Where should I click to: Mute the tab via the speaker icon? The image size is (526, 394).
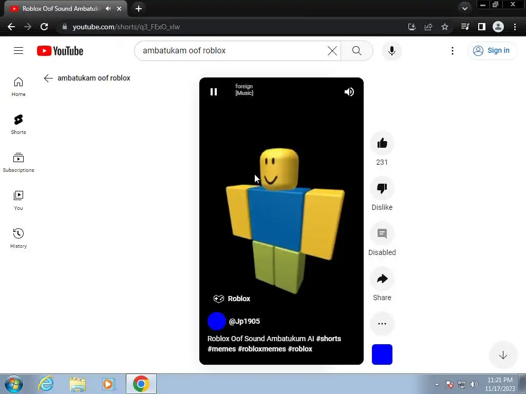pos(108,9)
